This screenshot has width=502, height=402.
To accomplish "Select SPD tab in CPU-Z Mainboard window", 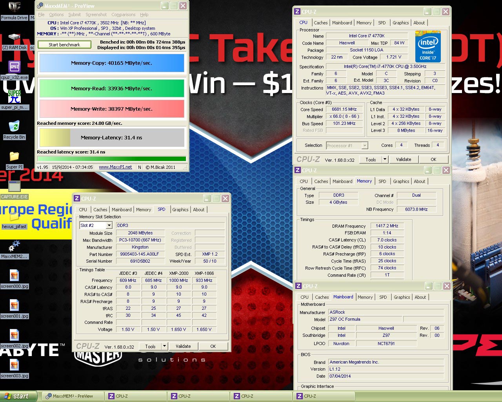I will [x=383, y=297].
